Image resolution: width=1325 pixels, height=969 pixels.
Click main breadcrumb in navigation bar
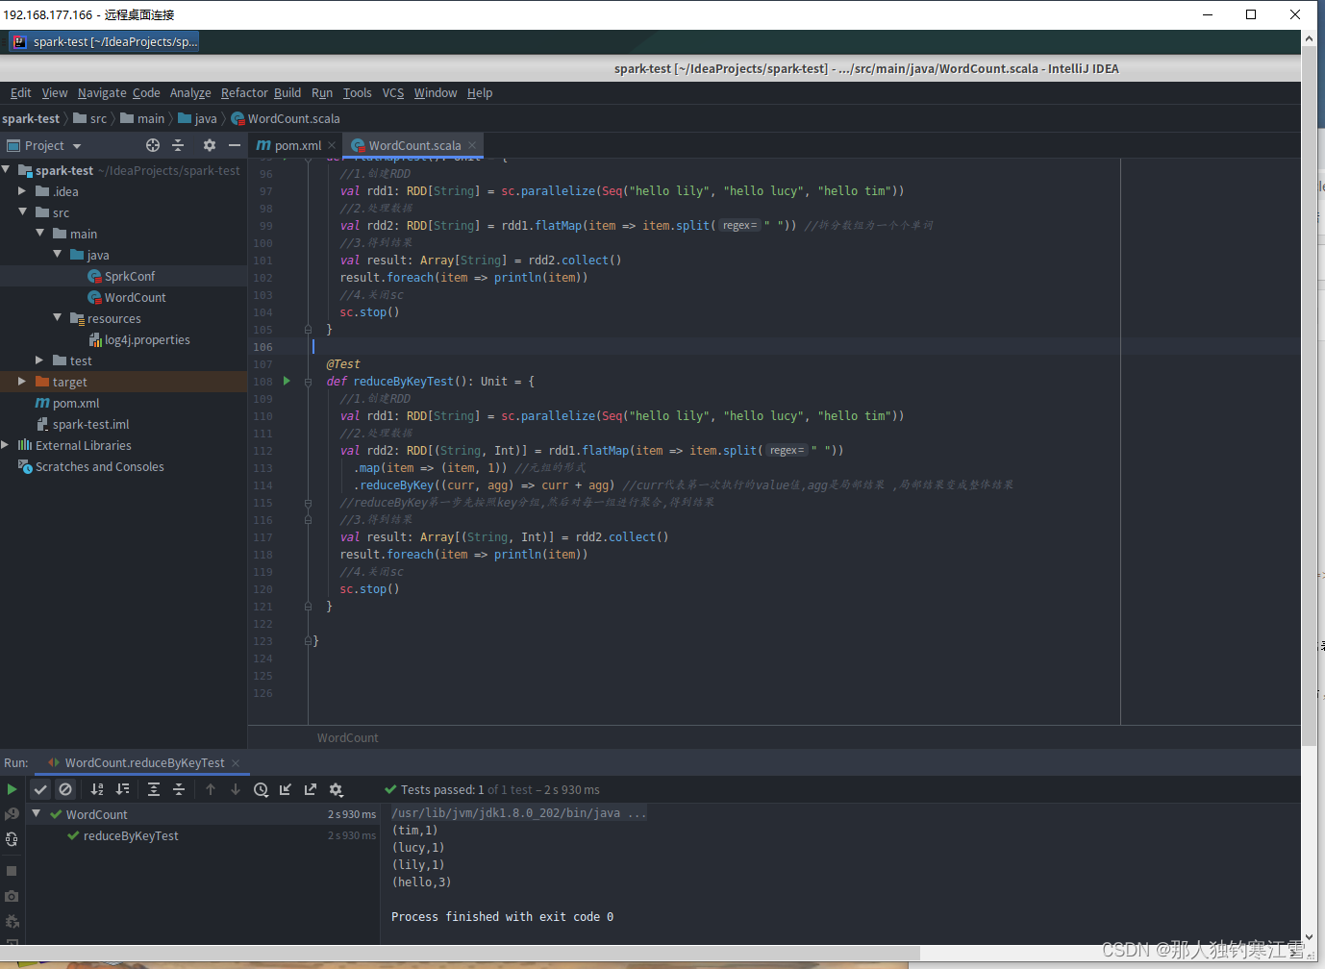click(142, 118)
